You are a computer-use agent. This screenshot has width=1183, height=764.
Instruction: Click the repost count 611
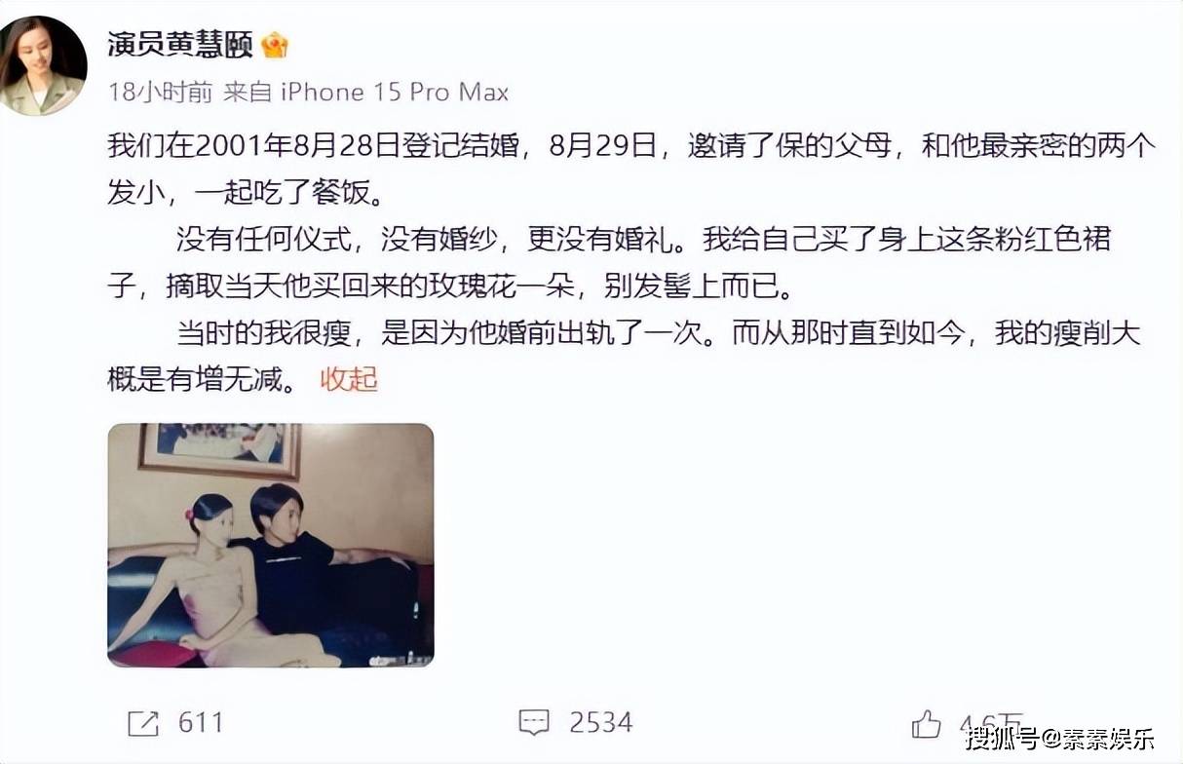(202, 723)
